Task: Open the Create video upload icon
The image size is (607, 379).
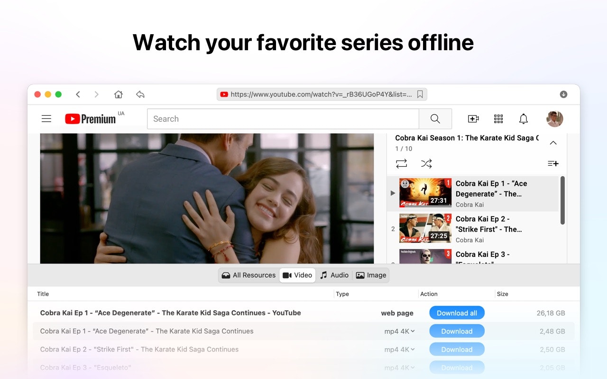Action: pyautogui.click(x=473, y=119)
